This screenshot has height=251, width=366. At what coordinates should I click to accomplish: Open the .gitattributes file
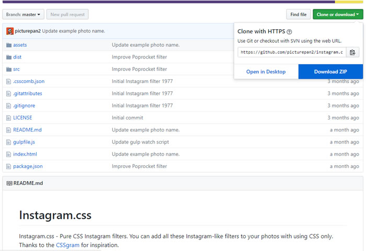[x=28, y=93]
